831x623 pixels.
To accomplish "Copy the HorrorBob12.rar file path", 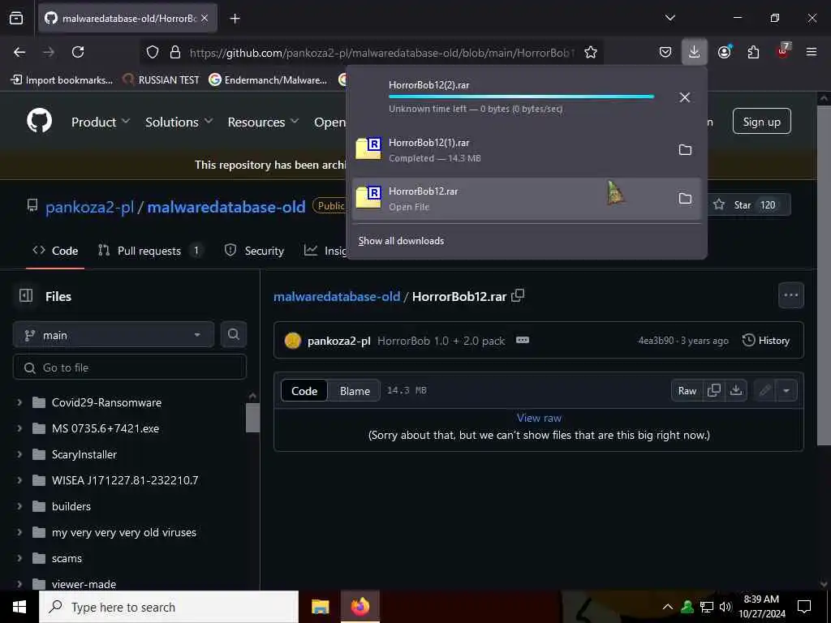I will [519, 295].
